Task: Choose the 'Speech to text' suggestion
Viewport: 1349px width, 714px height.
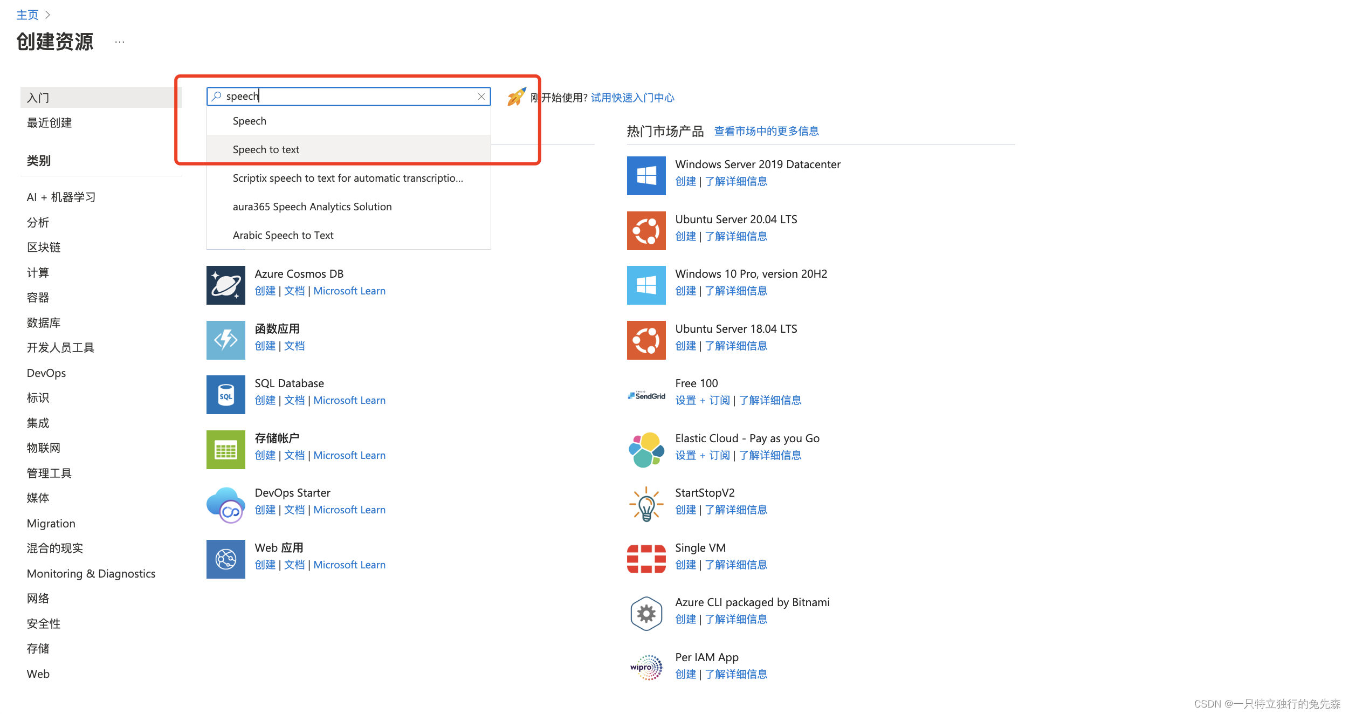Action: click(x=266, y=149)
